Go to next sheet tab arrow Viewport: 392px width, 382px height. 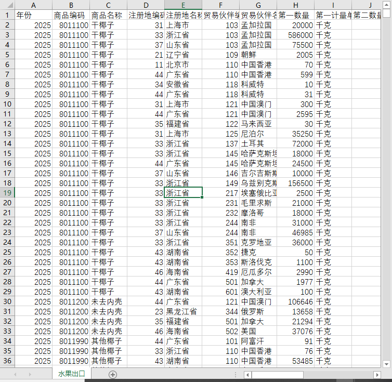tap(30, 374)
